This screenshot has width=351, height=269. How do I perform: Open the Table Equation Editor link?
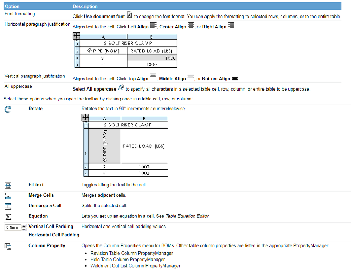pyautogui.click(x=187, y=216)
